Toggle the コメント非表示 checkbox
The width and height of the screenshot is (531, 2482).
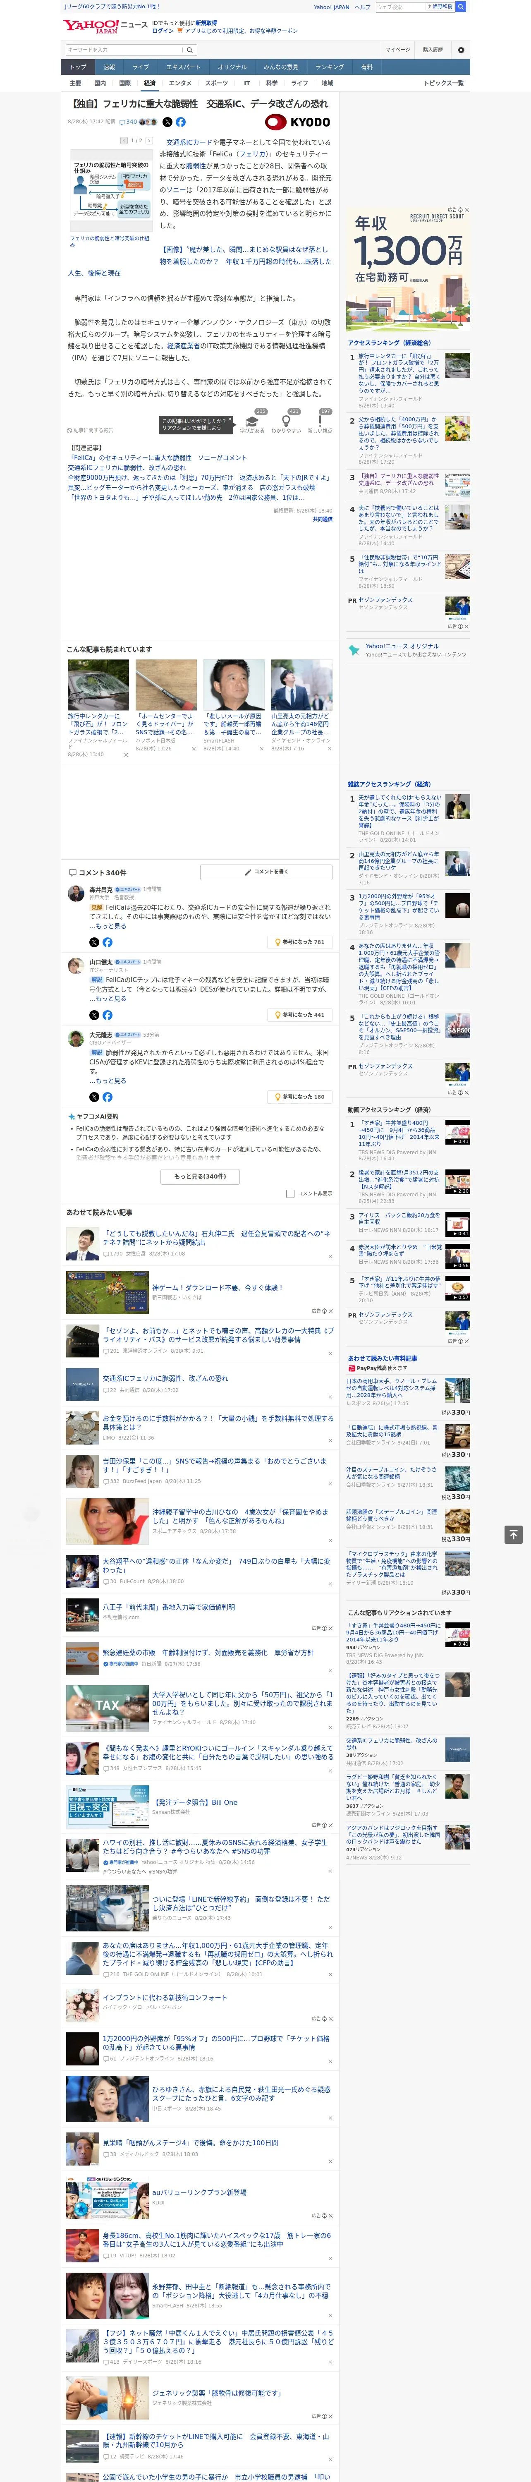click(290, 1194)
